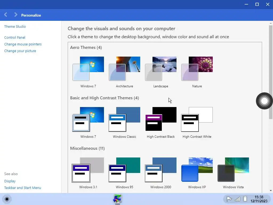This screenshot has width=273, height=205.
Task: Open the action center flag icon
Action: (229, 199)
